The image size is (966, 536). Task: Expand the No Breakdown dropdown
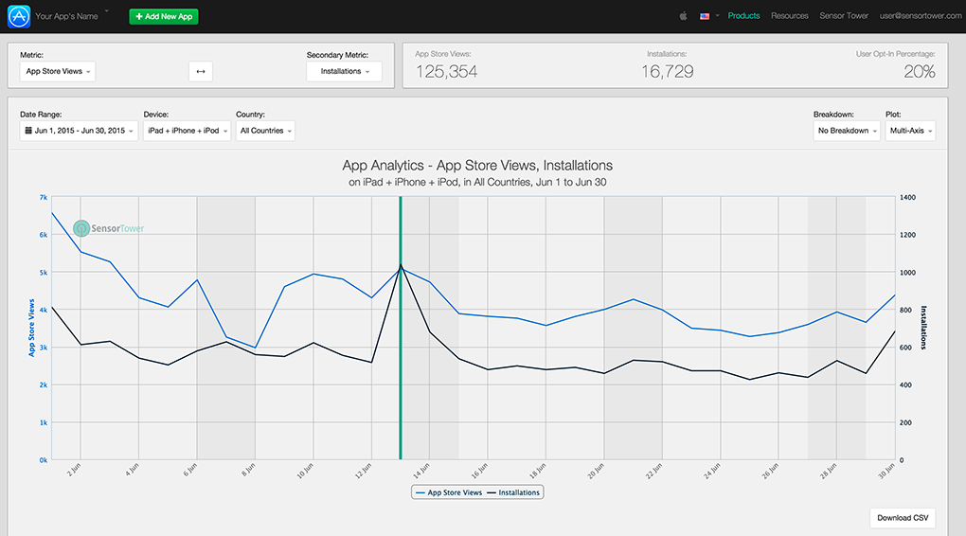click(846, 131)
